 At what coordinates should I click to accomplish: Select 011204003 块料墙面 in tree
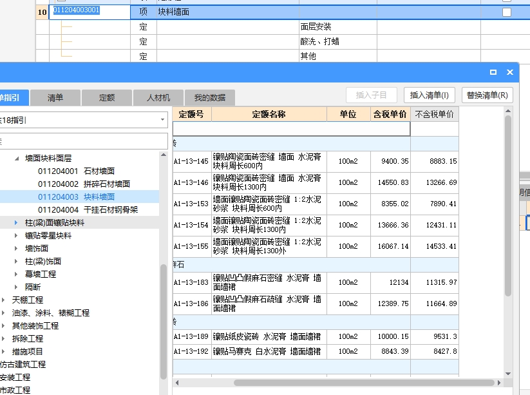coord(76,197)
